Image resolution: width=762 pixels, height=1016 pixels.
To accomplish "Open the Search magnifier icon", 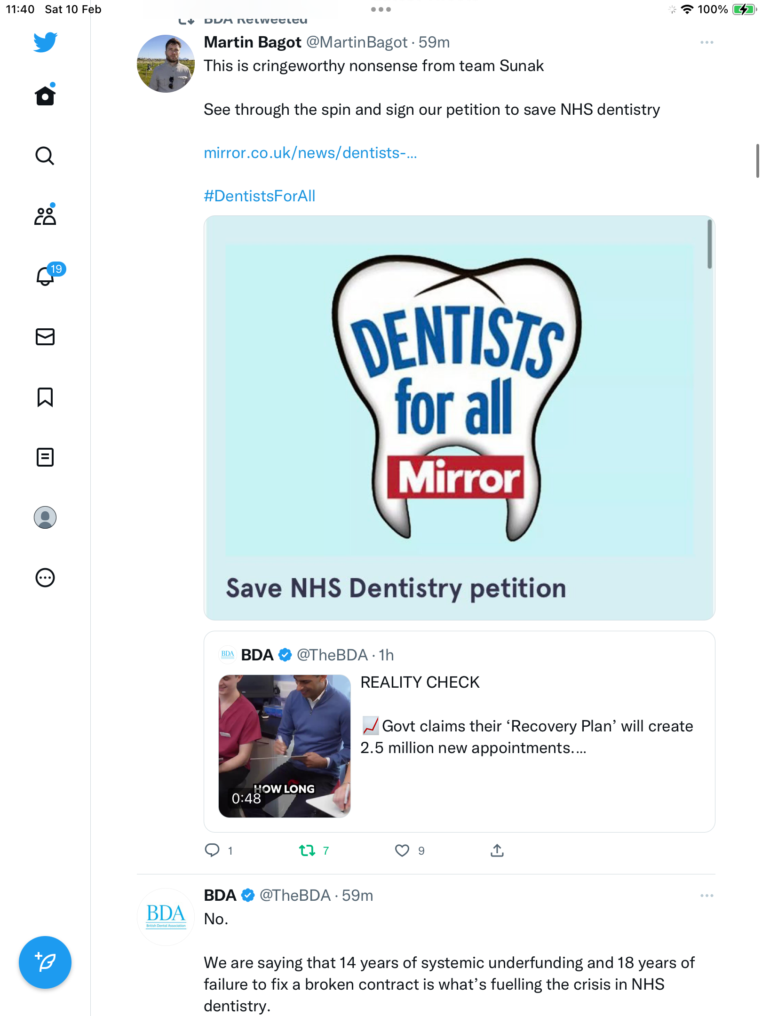I will pos(45,156).
